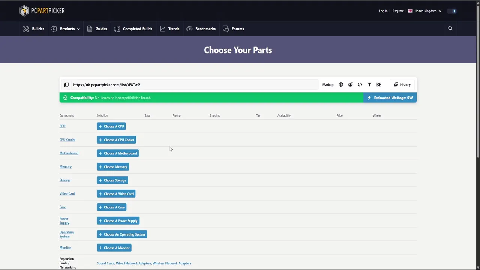The image size is (480, 270).
Task: Open the Memory component link
Action: pos(66,167)
